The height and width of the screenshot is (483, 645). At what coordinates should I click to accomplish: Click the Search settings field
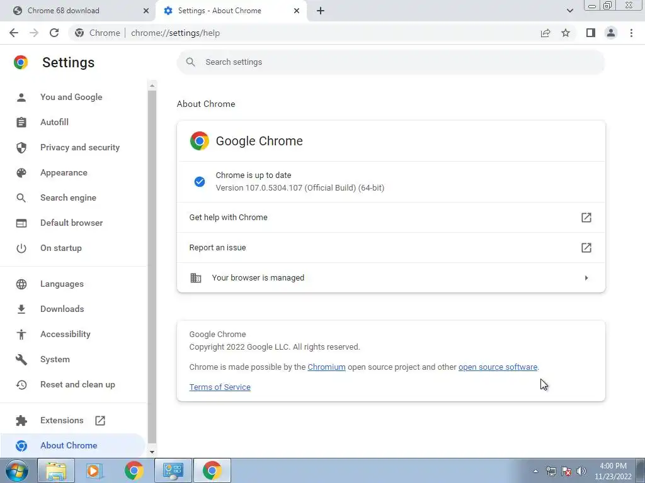coord(391,62)
